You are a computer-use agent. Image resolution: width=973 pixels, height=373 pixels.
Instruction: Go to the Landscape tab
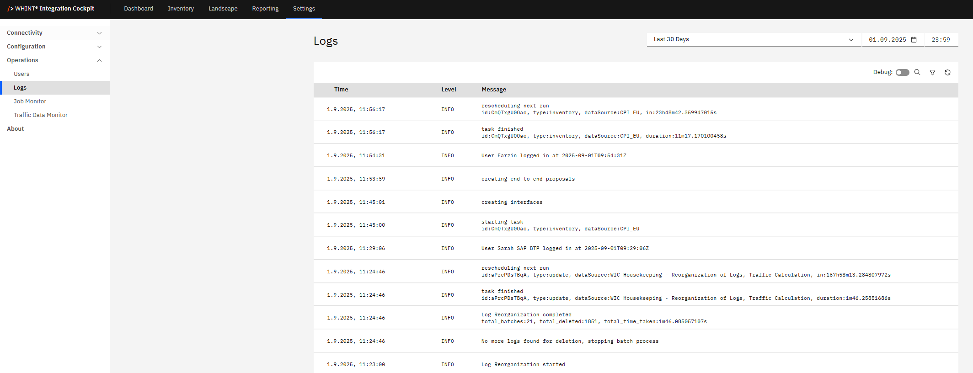223,9
